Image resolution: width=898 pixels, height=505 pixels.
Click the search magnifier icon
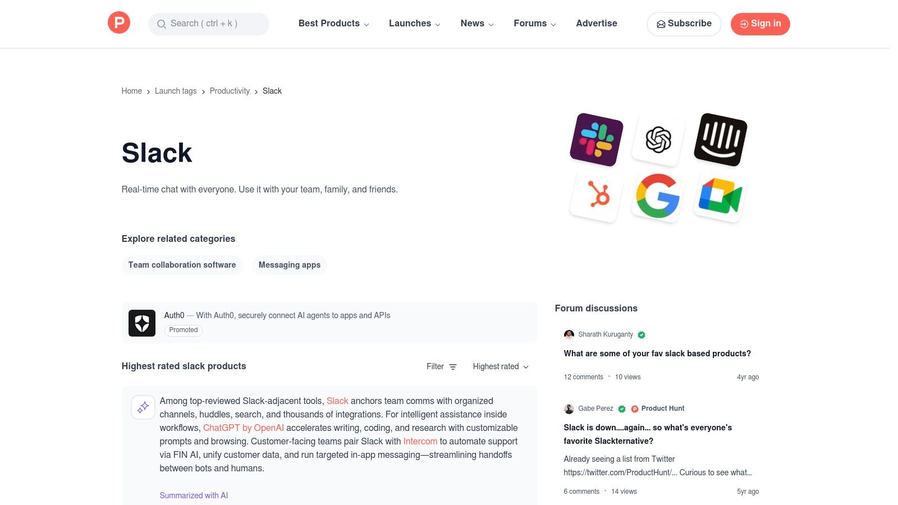point(161,24)
